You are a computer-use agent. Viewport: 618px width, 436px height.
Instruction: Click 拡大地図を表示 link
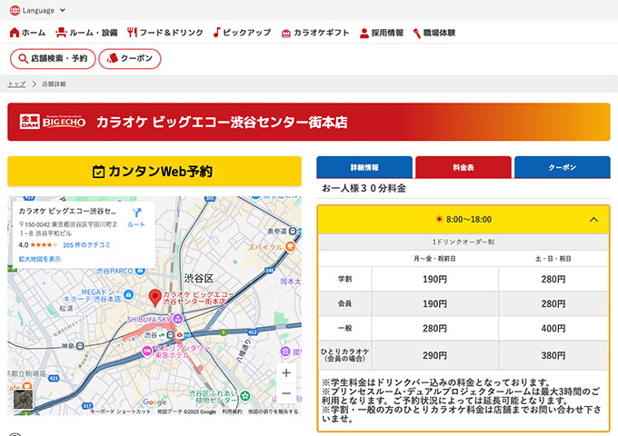click(39, 259)
